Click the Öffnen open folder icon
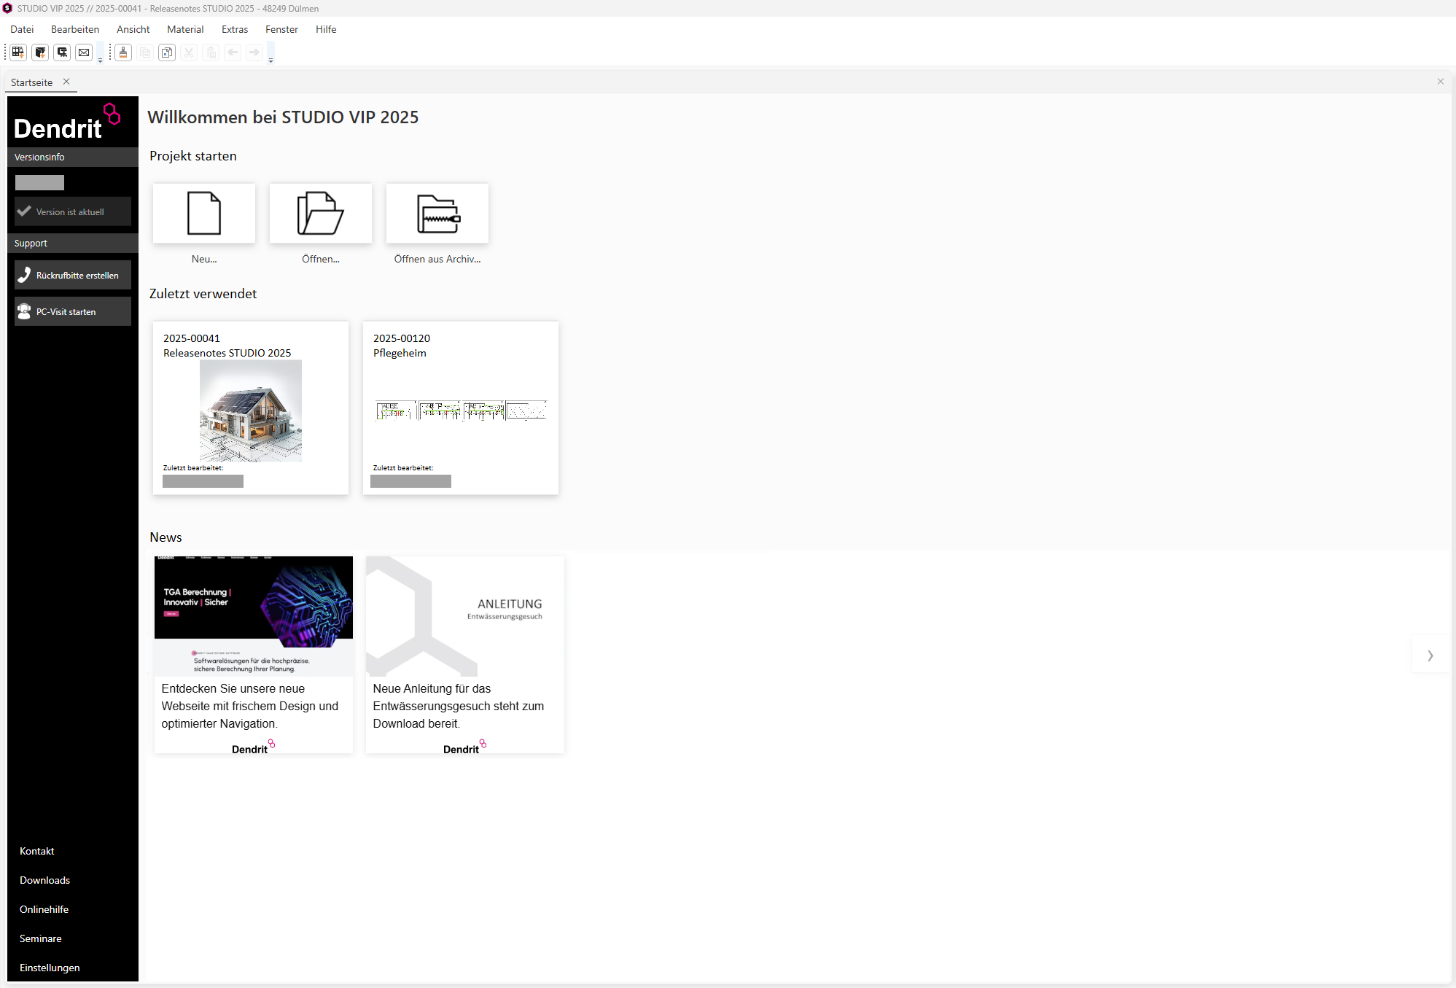The image size is (1456, 988). (x=321, y=213)
